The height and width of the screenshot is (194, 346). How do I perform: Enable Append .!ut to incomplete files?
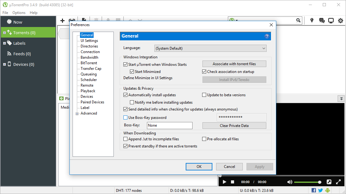tap(125, 139)
